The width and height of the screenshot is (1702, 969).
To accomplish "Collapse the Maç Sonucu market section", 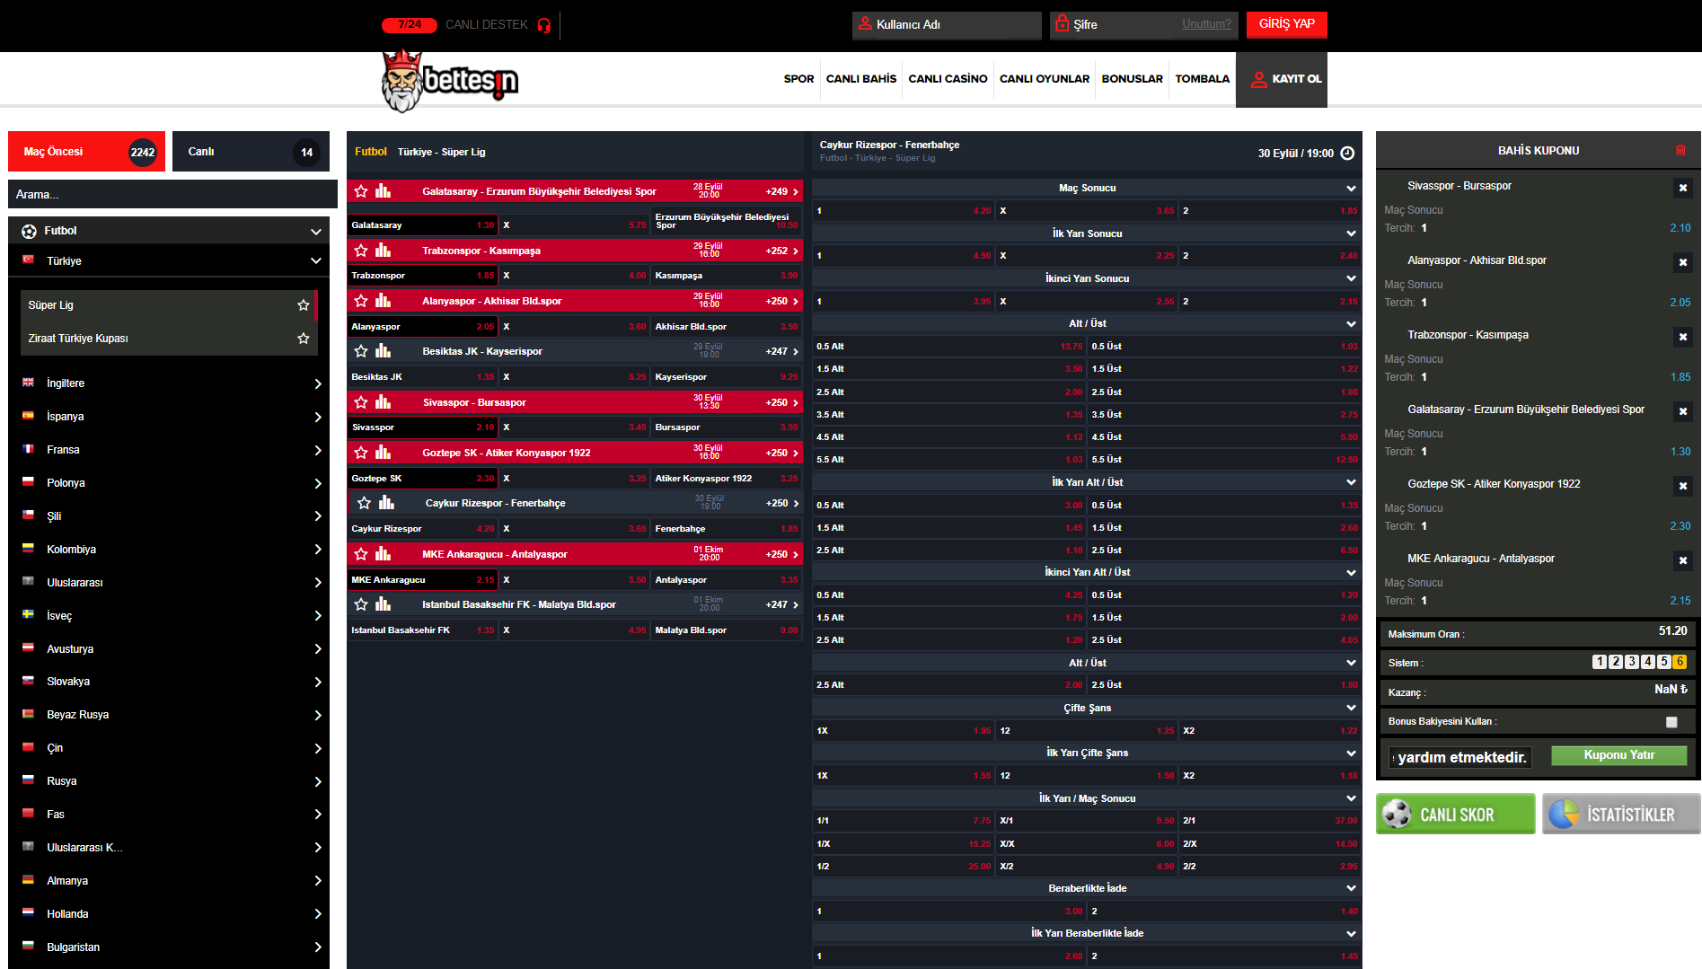I will point(1351,189).
